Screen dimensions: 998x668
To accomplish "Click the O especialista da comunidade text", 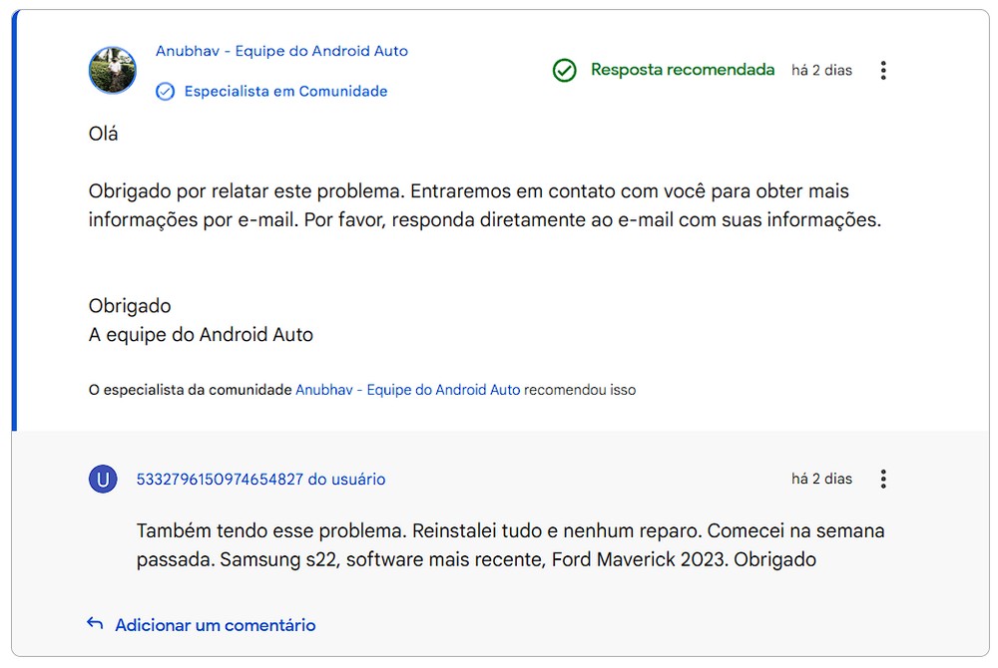I will pyautogui.click(x=191, y=390).
